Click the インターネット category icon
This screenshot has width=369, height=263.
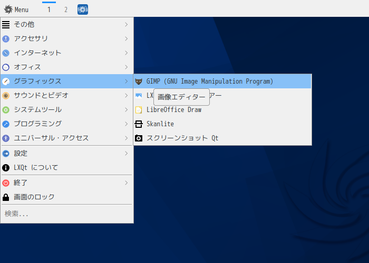6,53
